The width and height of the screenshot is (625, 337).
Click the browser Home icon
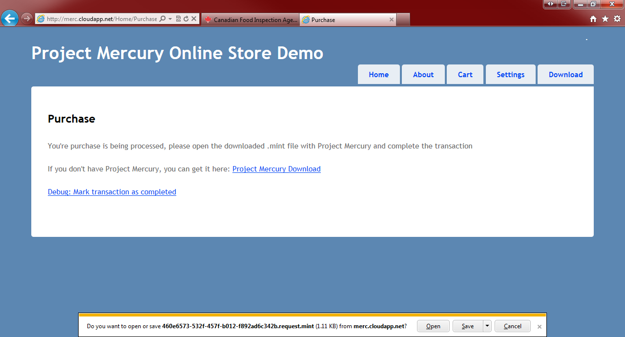click(x=593, y=19)
